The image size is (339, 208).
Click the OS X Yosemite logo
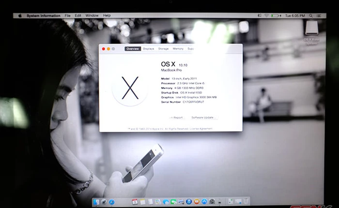(x=130, y=88)
